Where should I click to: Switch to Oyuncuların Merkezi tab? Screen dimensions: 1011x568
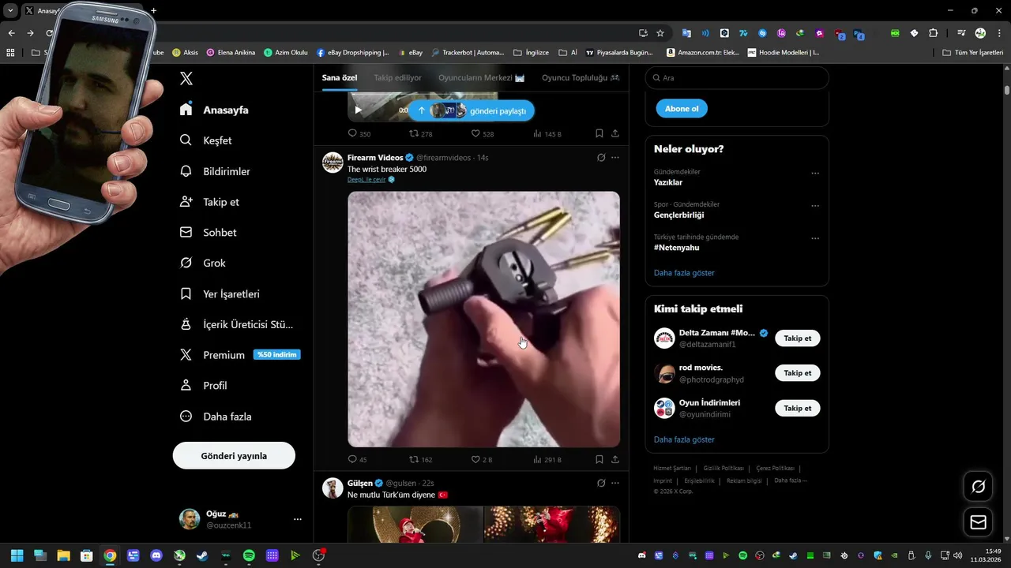pos(482,77)
